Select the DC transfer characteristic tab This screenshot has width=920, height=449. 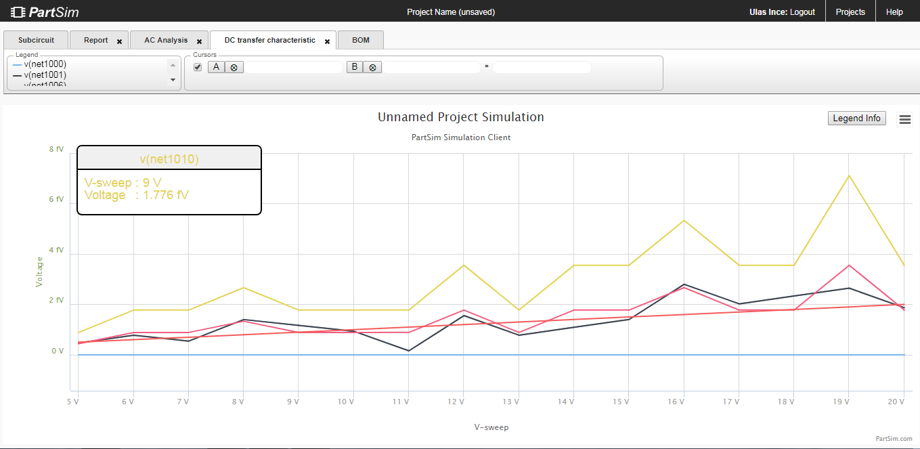tap(270, 40)
